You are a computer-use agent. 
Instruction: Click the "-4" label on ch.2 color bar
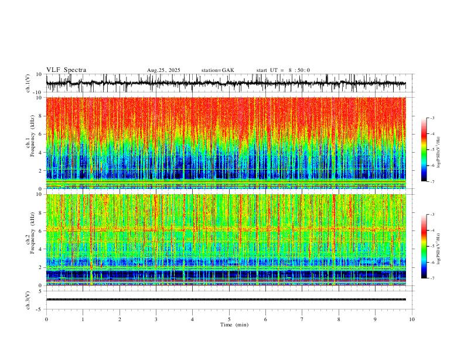pyautogui.click(x=432, y=230)
